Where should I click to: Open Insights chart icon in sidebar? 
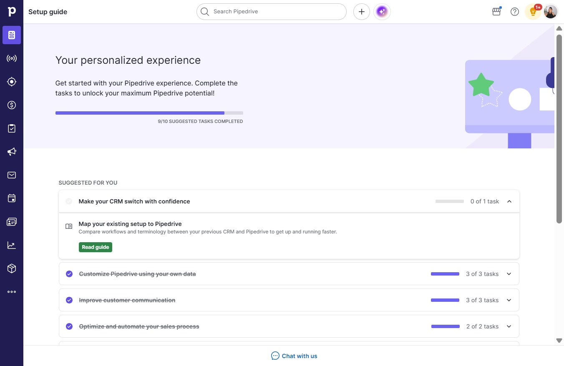tap(12, 245)
